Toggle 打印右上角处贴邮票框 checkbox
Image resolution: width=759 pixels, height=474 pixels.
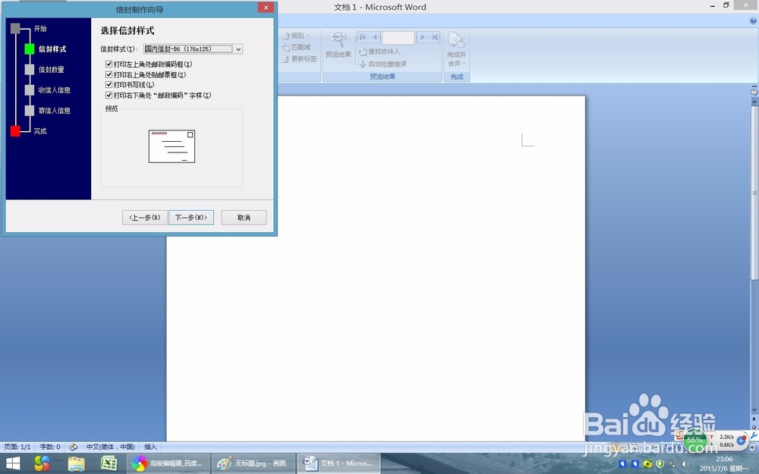[109, 74]
